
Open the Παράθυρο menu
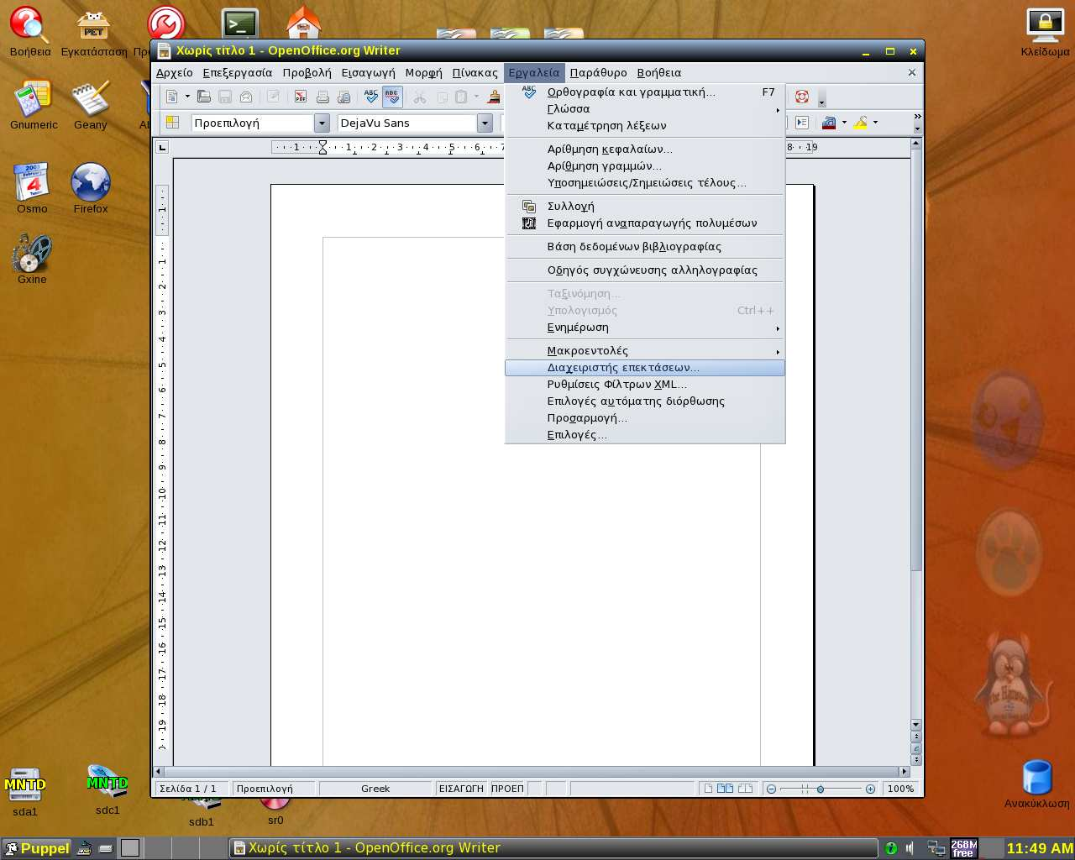(x=599, y=73)
